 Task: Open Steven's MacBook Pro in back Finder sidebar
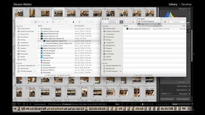point(28,66)
